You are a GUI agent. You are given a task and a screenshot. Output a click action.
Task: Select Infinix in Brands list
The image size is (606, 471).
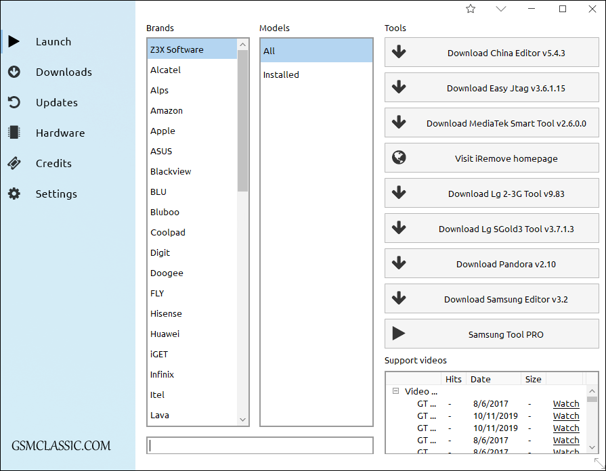pyautogui.click(x=192, y=374)
